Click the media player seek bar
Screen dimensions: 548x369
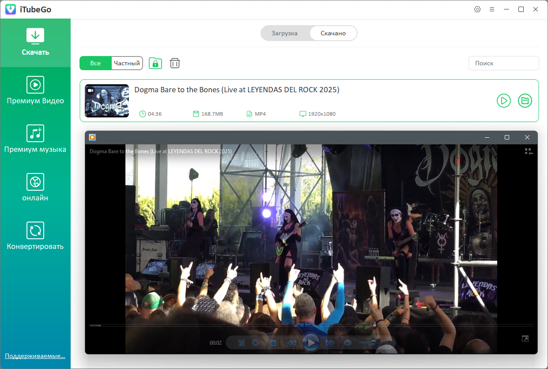tap(311, 326)
